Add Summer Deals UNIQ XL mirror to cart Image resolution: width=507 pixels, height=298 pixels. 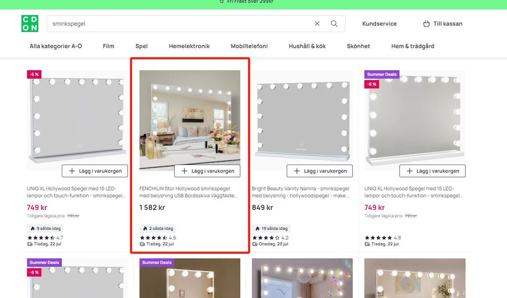(x=433, y=171)
